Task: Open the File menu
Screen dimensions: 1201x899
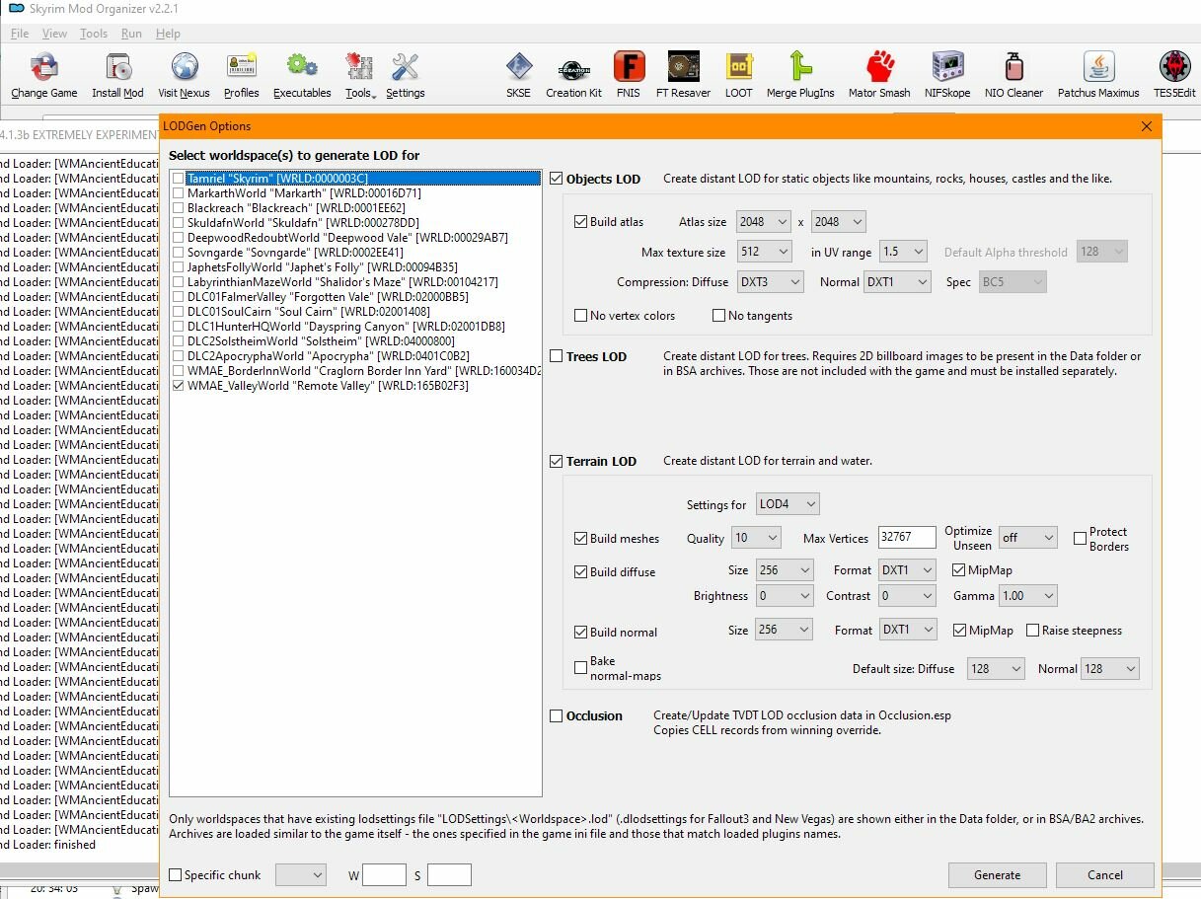Action: coord(19,34)
